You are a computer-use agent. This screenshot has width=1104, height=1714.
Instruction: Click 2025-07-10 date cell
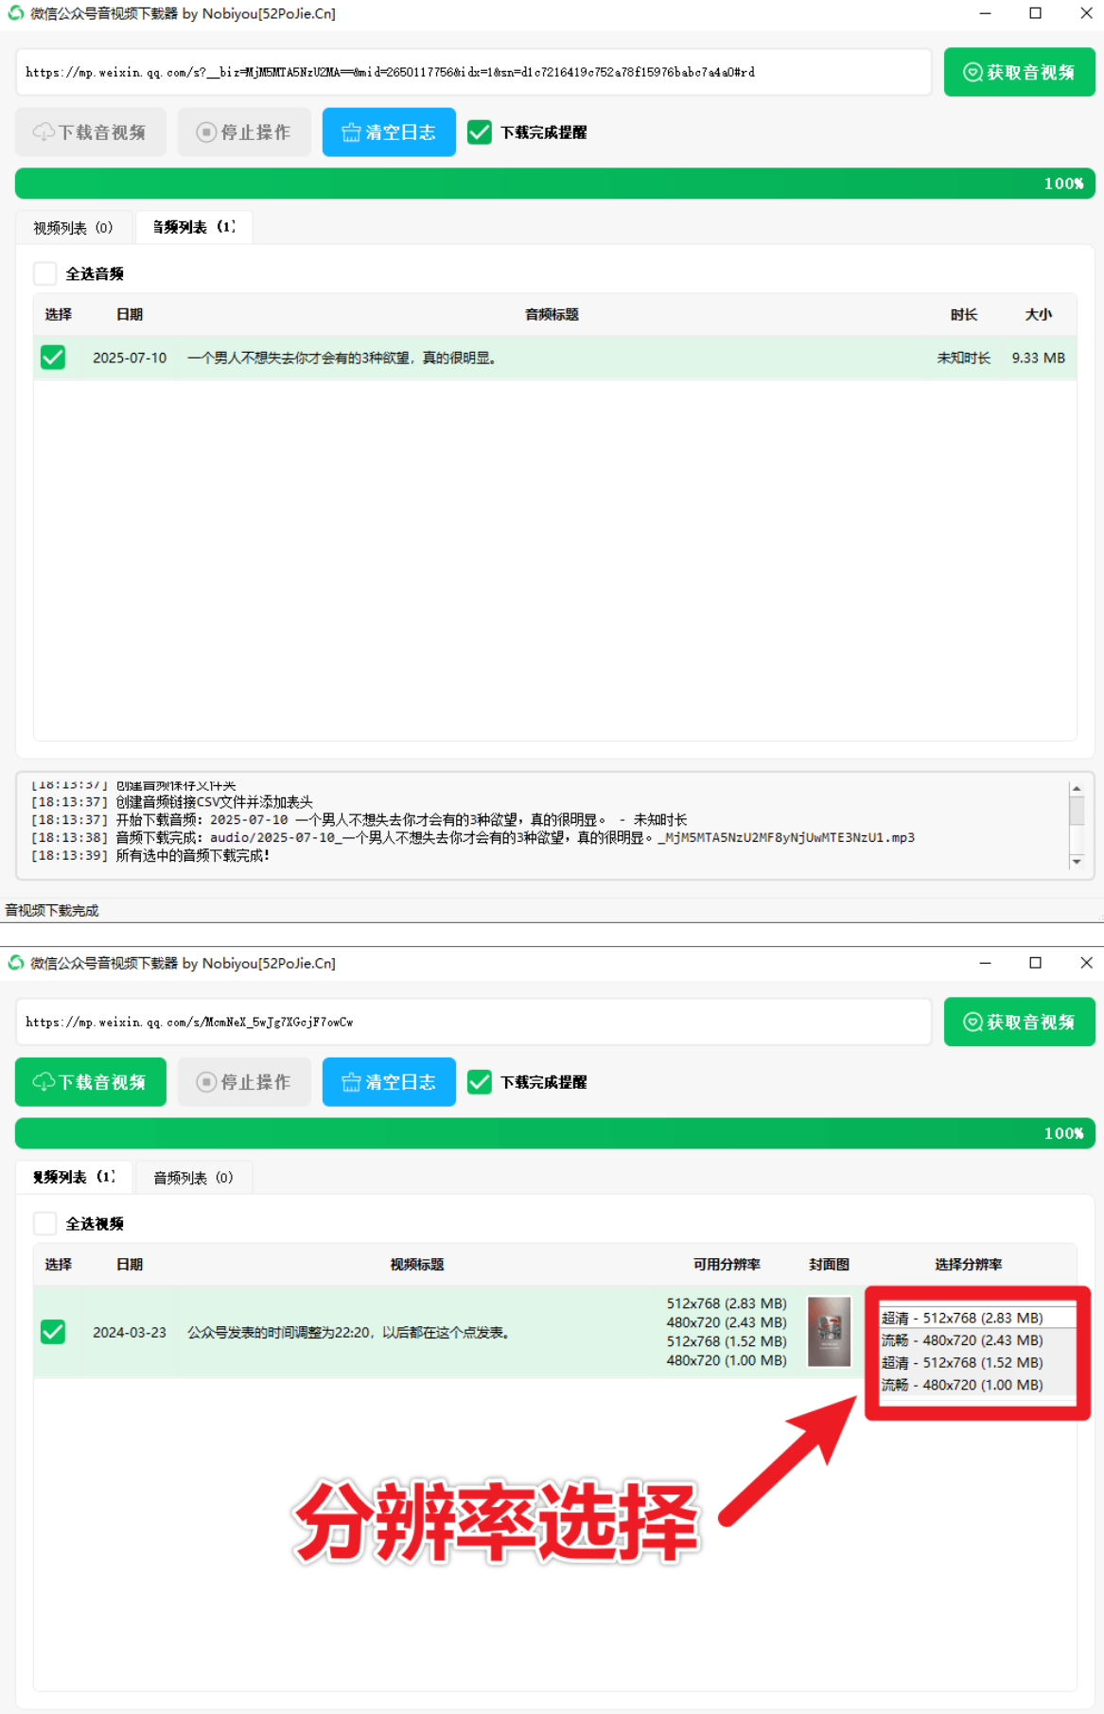point(130,358)
